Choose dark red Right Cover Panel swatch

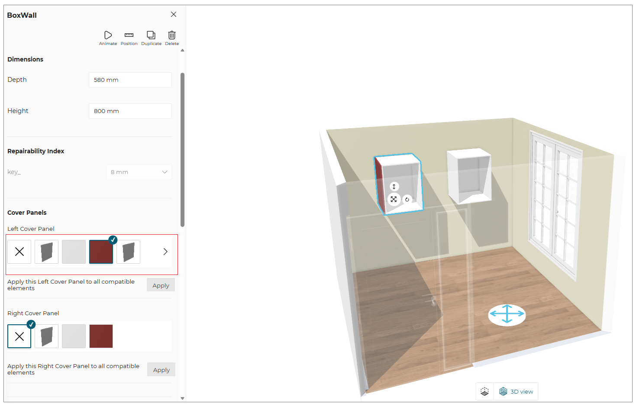point(101,336)
